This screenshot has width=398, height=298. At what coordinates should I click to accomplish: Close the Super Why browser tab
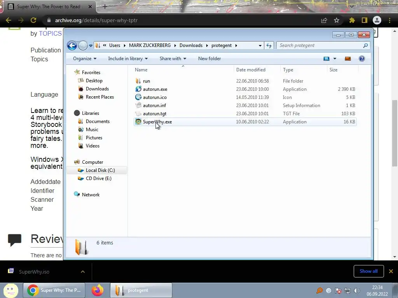tap(90, 7)
